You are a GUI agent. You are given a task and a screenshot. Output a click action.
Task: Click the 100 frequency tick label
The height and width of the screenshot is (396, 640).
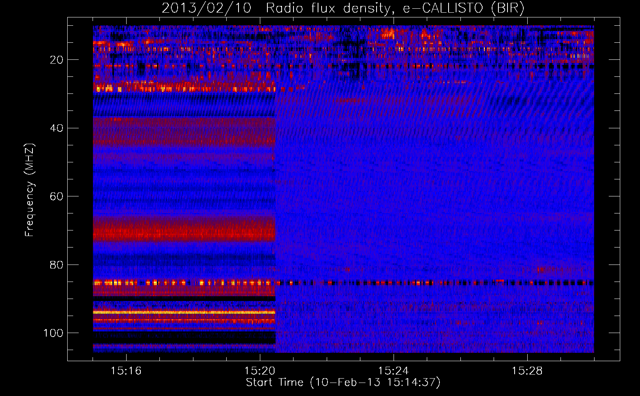click(x=53, y=333)
